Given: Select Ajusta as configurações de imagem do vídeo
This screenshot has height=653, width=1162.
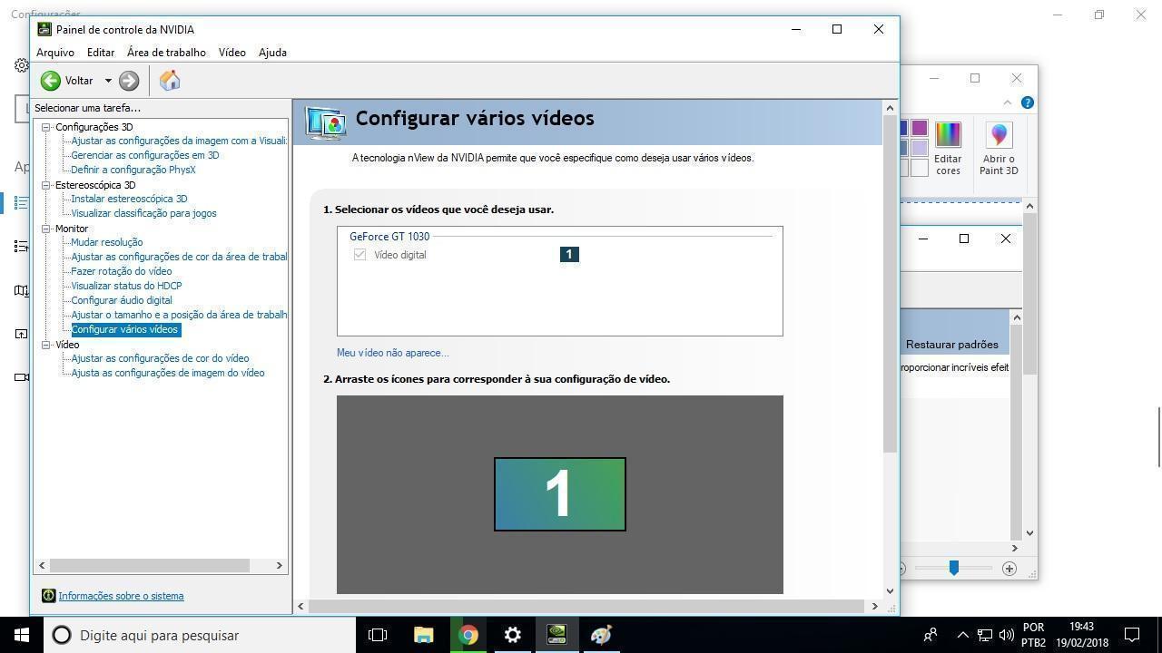Looking at the screenshot, I should 168,373.
